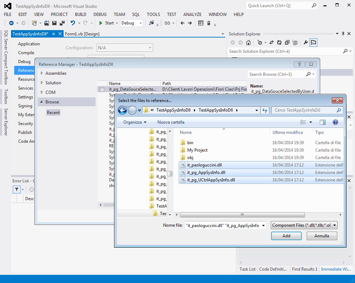Click the blue help icon in file dialog
This screenshot has height=283, width=355.
coord(335,122)
